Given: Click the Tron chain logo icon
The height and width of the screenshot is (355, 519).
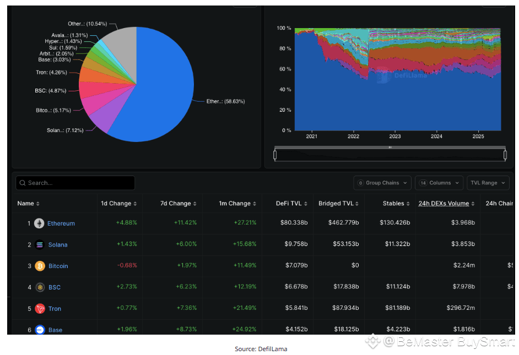Looking at the screenshot, I should tap(40, 309).
